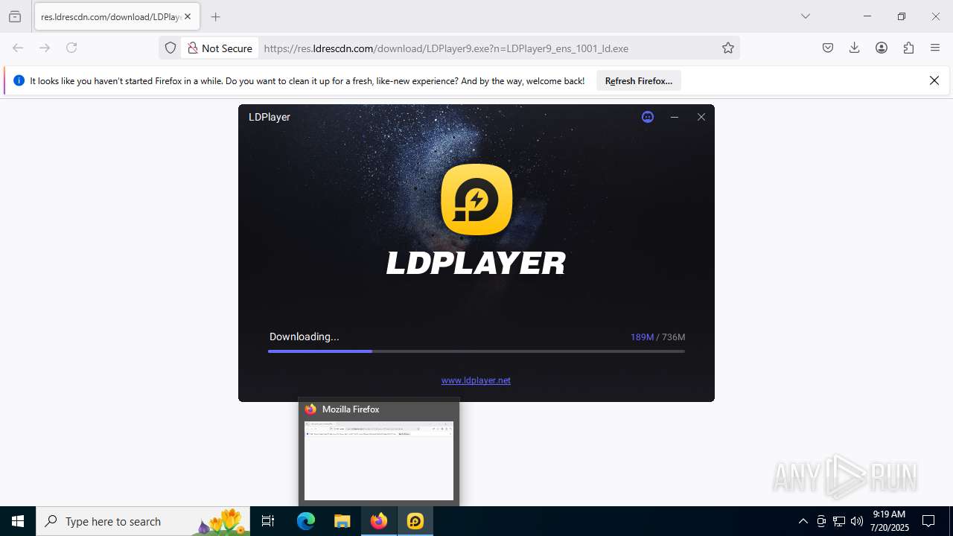Close the res.ldrescdn.com tab
The width and height of the screenshot is (953, 536).
[188, 16]
